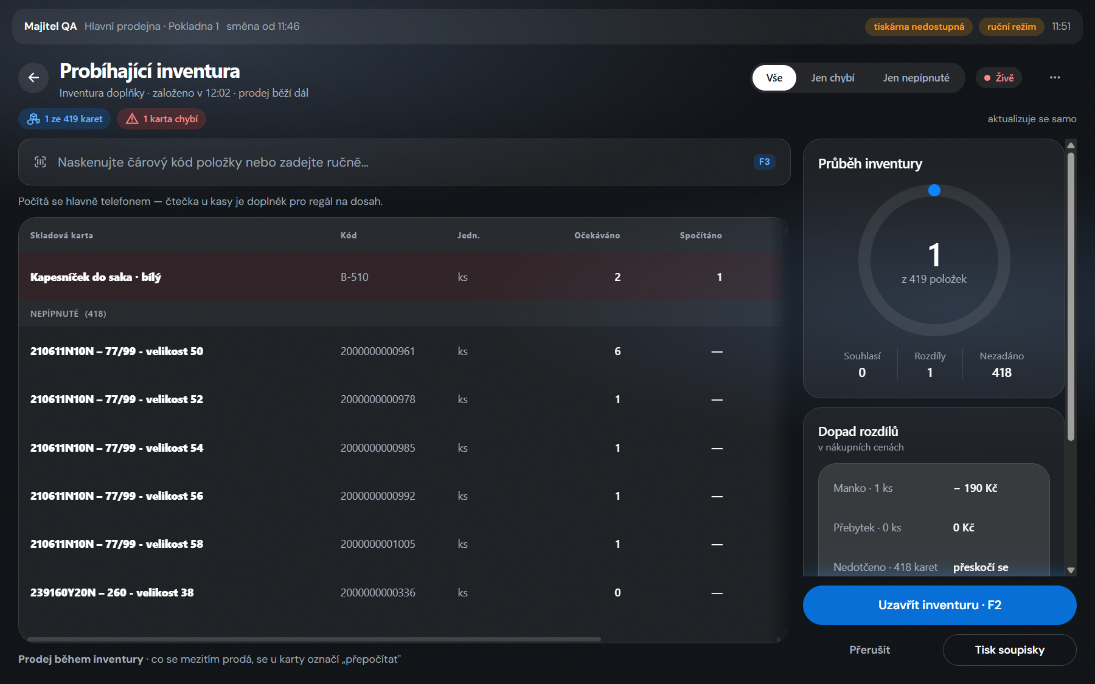Click the 'Skladová karta' column header
Image resolution: width=1095 pixels, height=684 pixels.
[61, 236]
